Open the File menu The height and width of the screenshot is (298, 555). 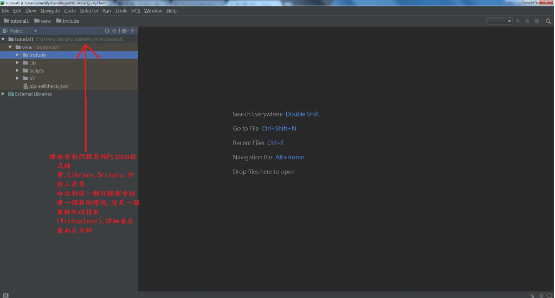tap(5, 11)
